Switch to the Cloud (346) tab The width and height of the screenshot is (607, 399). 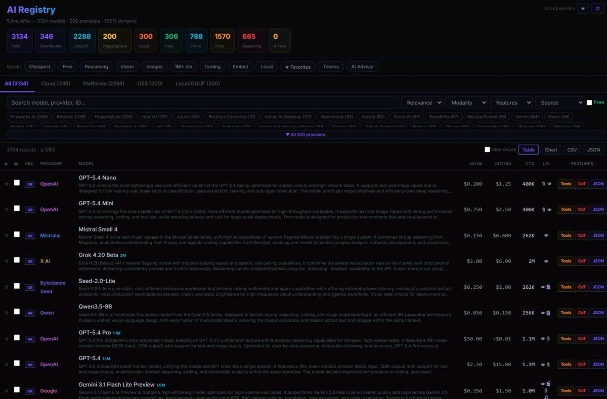pyautogui.click(x=56, y=83)
